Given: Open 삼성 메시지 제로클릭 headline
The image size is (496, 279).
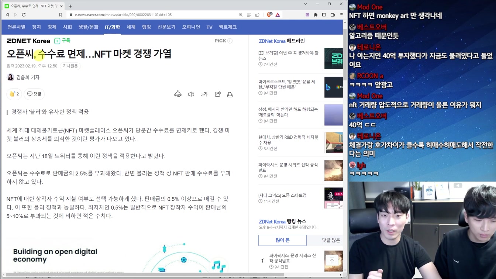Looking at the screenshot, I should [x=288, y=112].
